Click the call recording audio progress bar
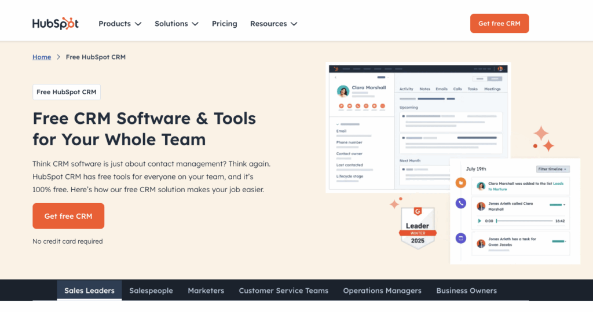This screenshot has height=312, width=593. point(524,221)
